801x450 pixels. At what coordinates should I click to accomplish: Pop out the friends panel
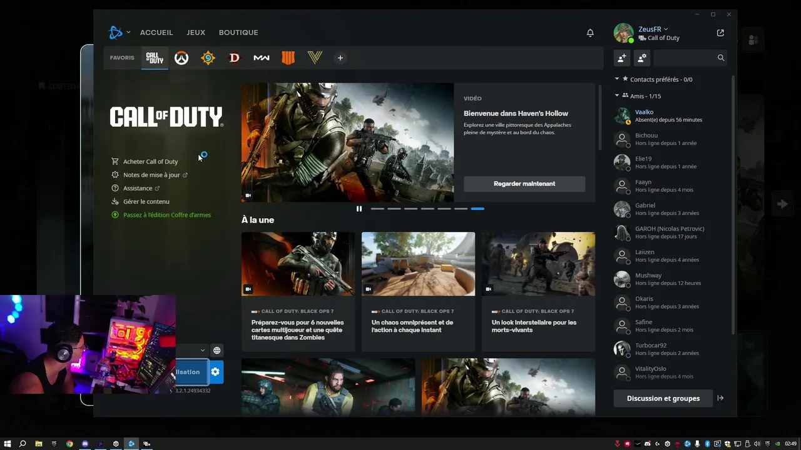point(720,32)
